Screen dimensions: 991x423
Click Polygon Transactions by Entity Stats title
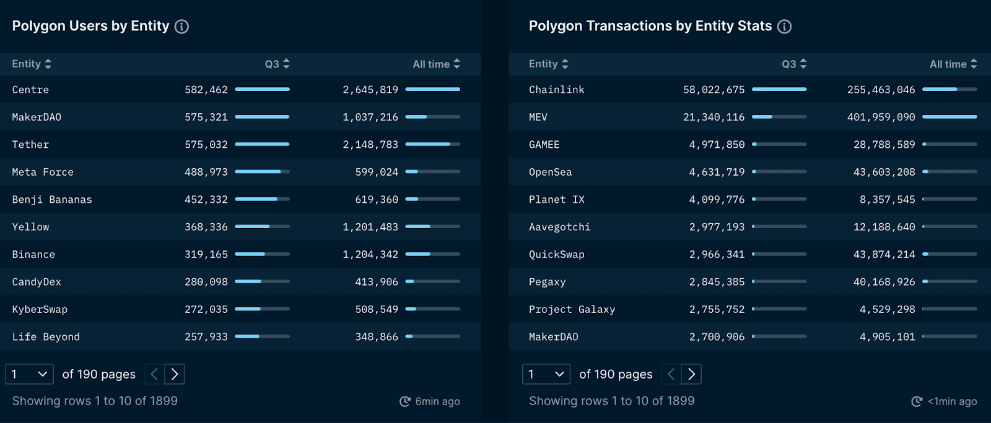[650, 26]
